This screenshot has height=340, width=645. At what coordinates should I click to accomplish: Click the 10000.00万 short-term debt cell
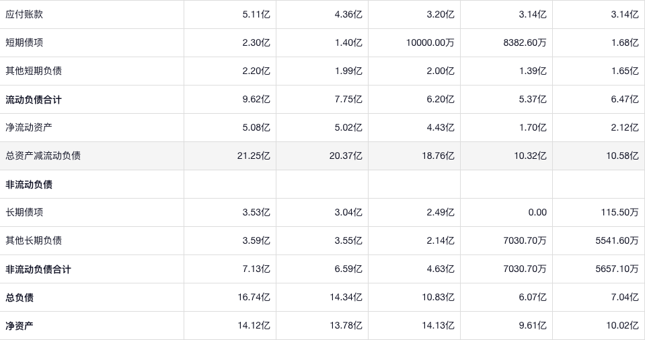click(x=430, y=42)
